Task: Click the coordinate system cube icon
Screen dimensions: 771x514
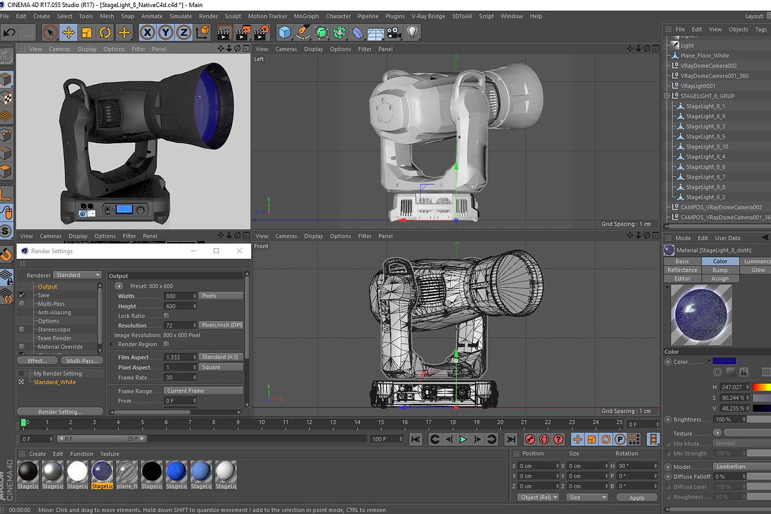Action: click(x=202, y=32)
